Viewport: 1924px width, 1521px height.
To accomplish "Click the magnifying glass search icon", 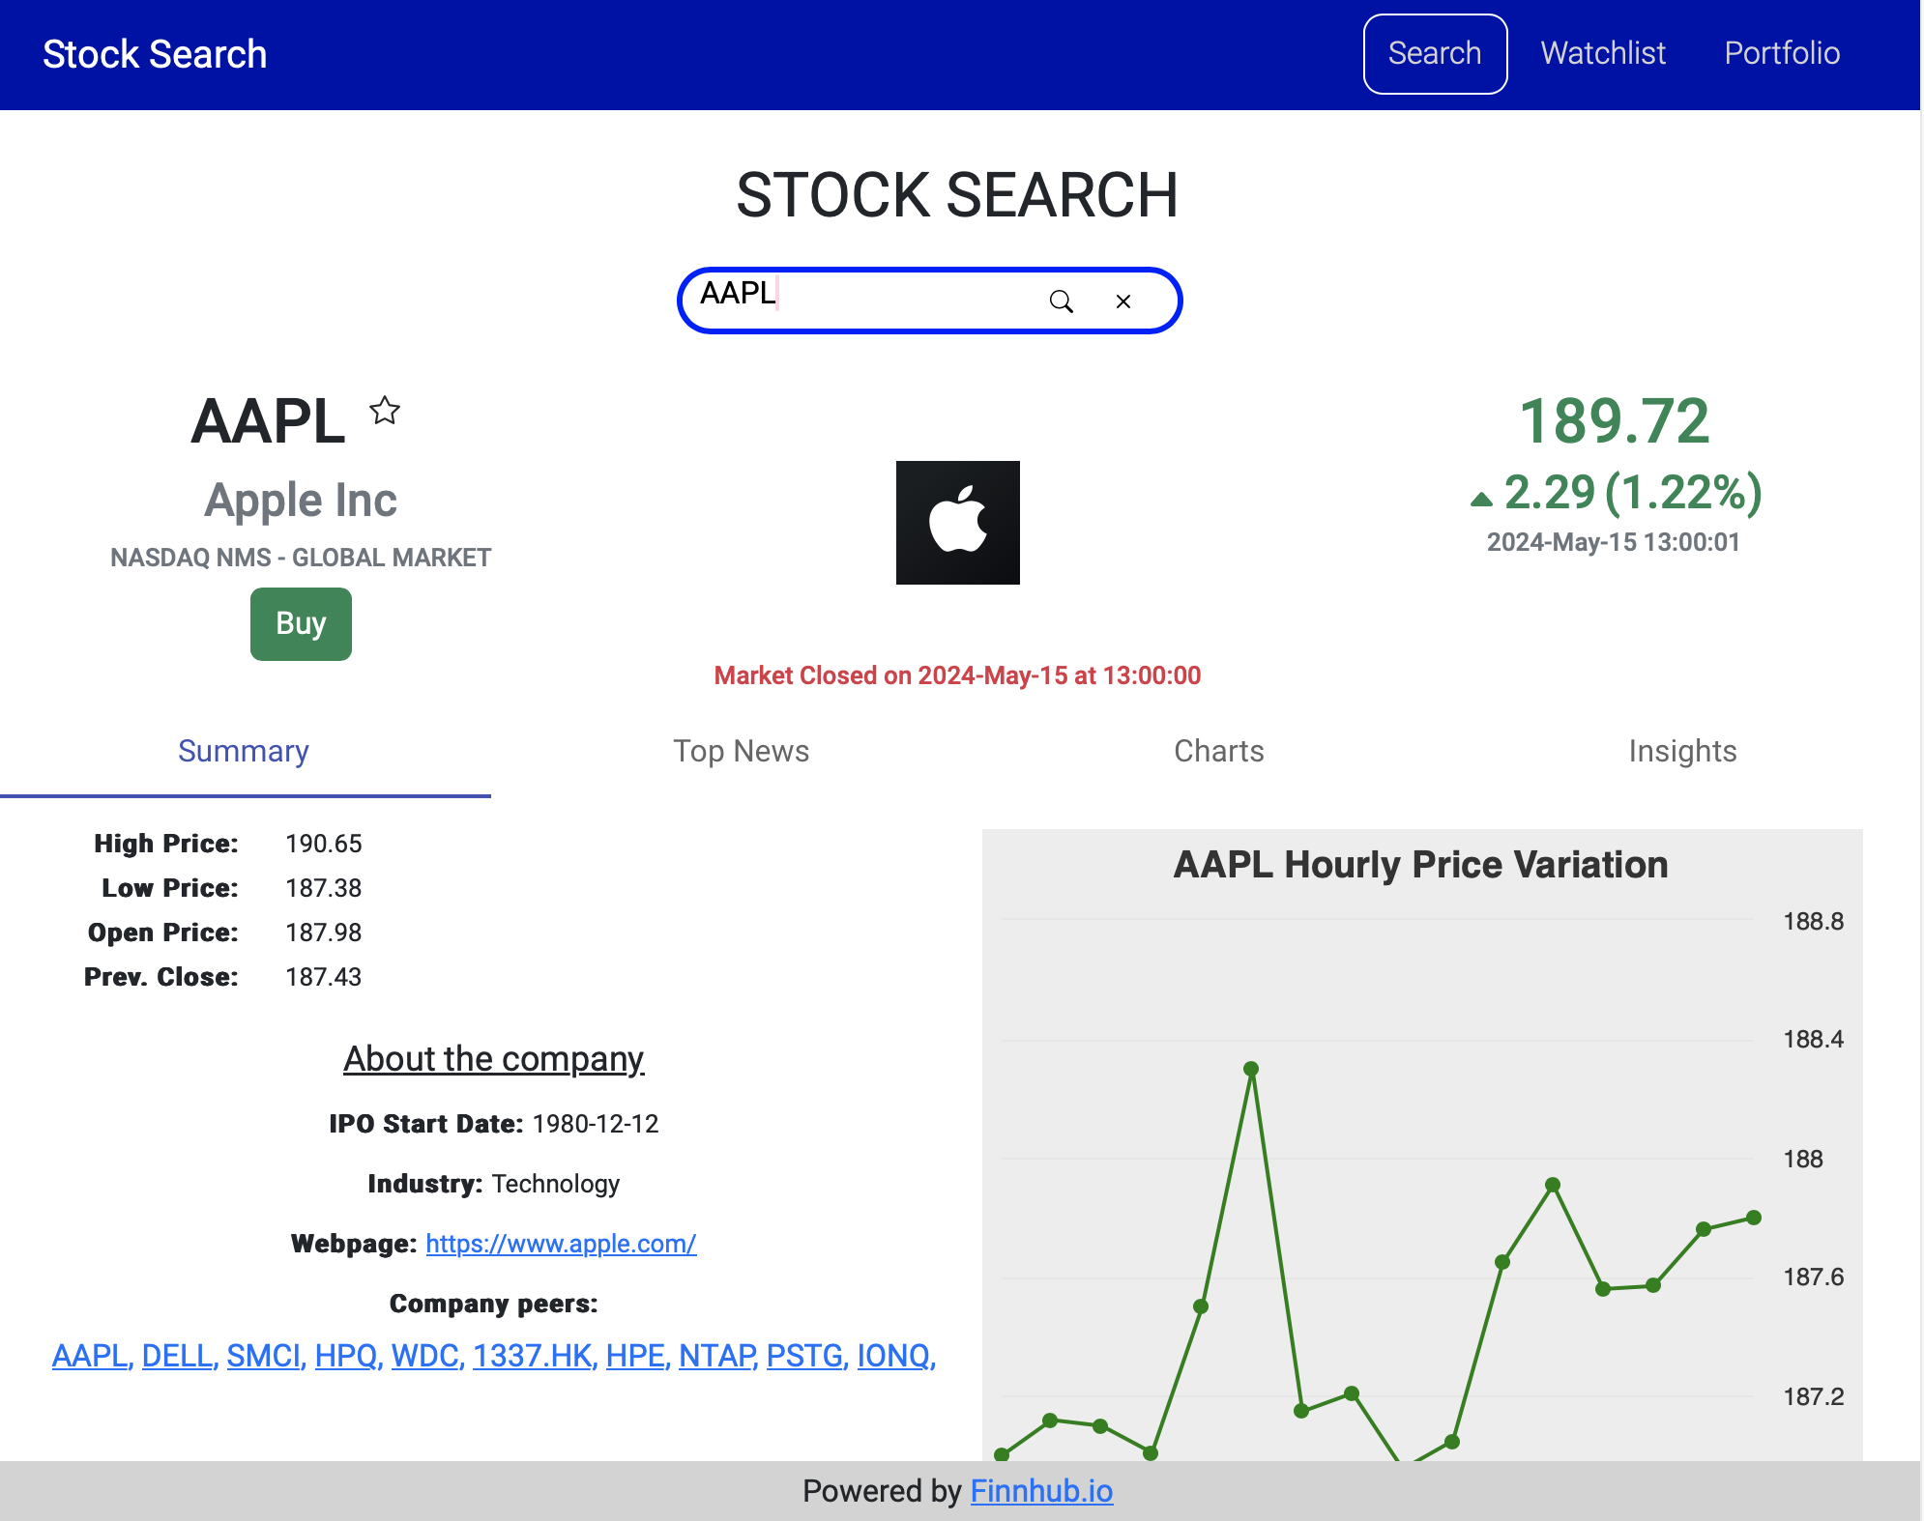I will pos(1061,301).
